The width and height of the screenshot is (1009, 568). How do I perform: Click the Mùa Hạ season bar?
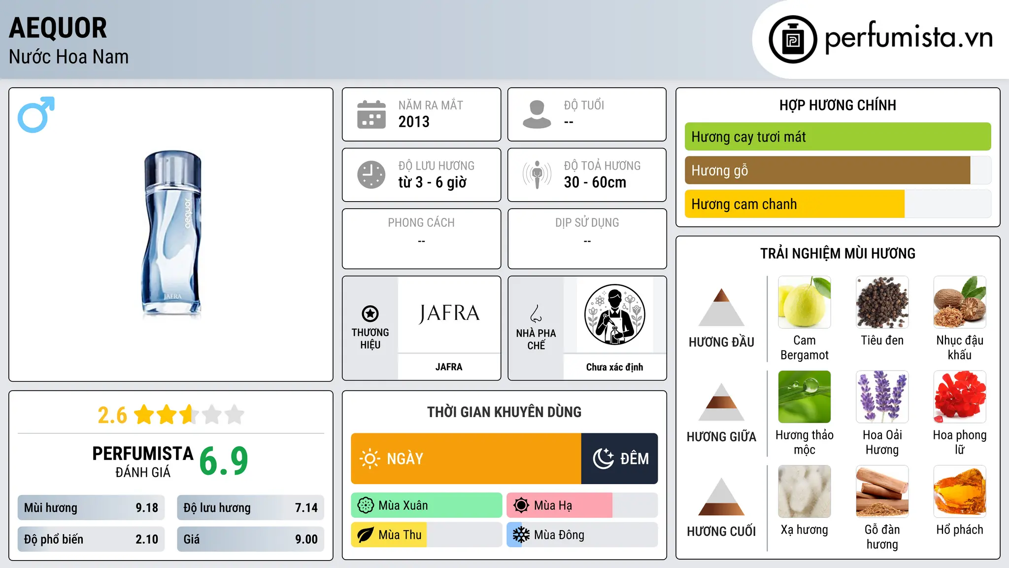(582, 505)
